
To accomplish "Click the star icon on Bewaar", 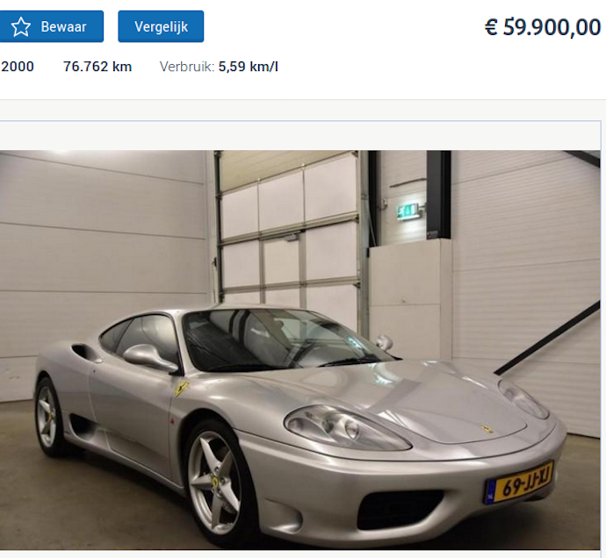I will coord(20,26).
